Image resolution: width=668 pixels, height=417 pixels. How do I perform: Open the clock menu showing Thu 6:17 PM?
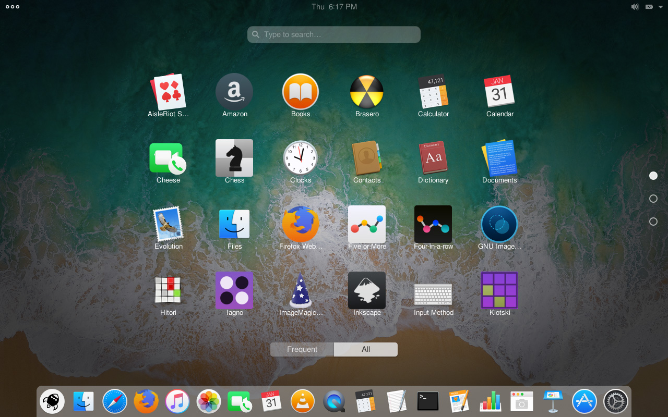334,7
